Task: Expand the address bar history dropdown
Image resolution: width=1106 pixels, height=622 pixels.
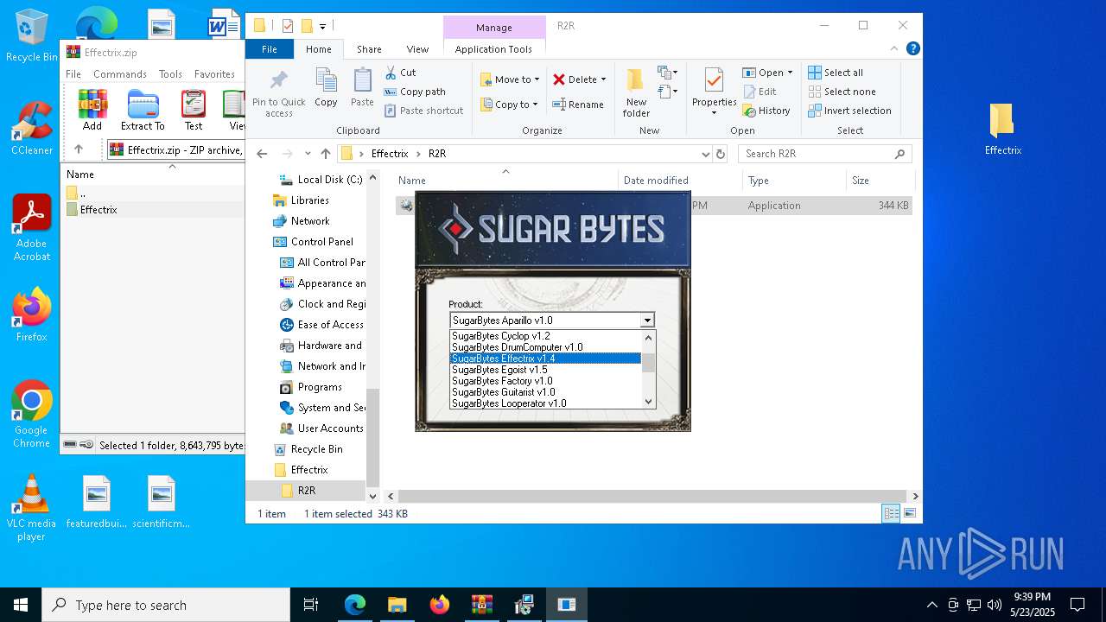Action: click(x=706, y=154)
